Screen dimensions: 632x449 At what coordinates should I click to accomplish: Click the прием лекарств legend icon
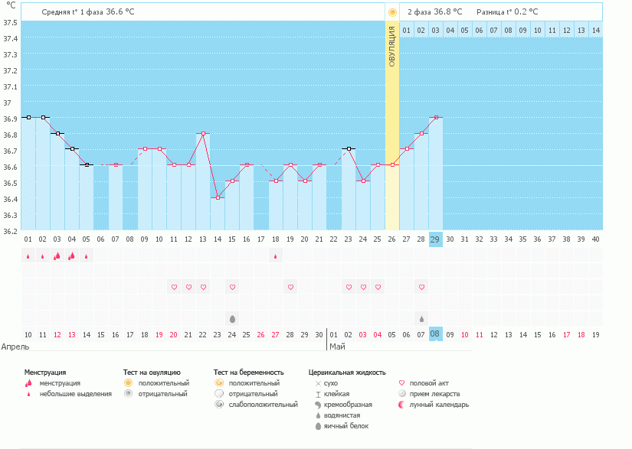pos(402,394)
